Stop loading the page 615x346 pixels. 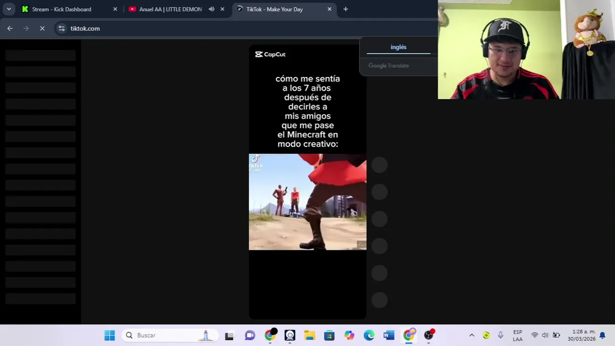tap(42, 28)
